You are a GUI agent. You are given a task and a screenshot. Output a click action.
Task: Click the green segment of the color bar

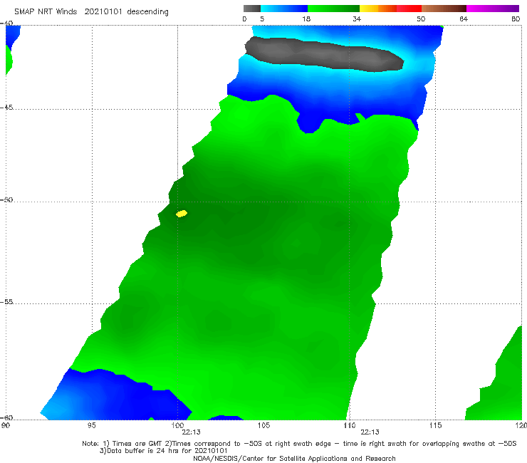[x=333, y=9]
